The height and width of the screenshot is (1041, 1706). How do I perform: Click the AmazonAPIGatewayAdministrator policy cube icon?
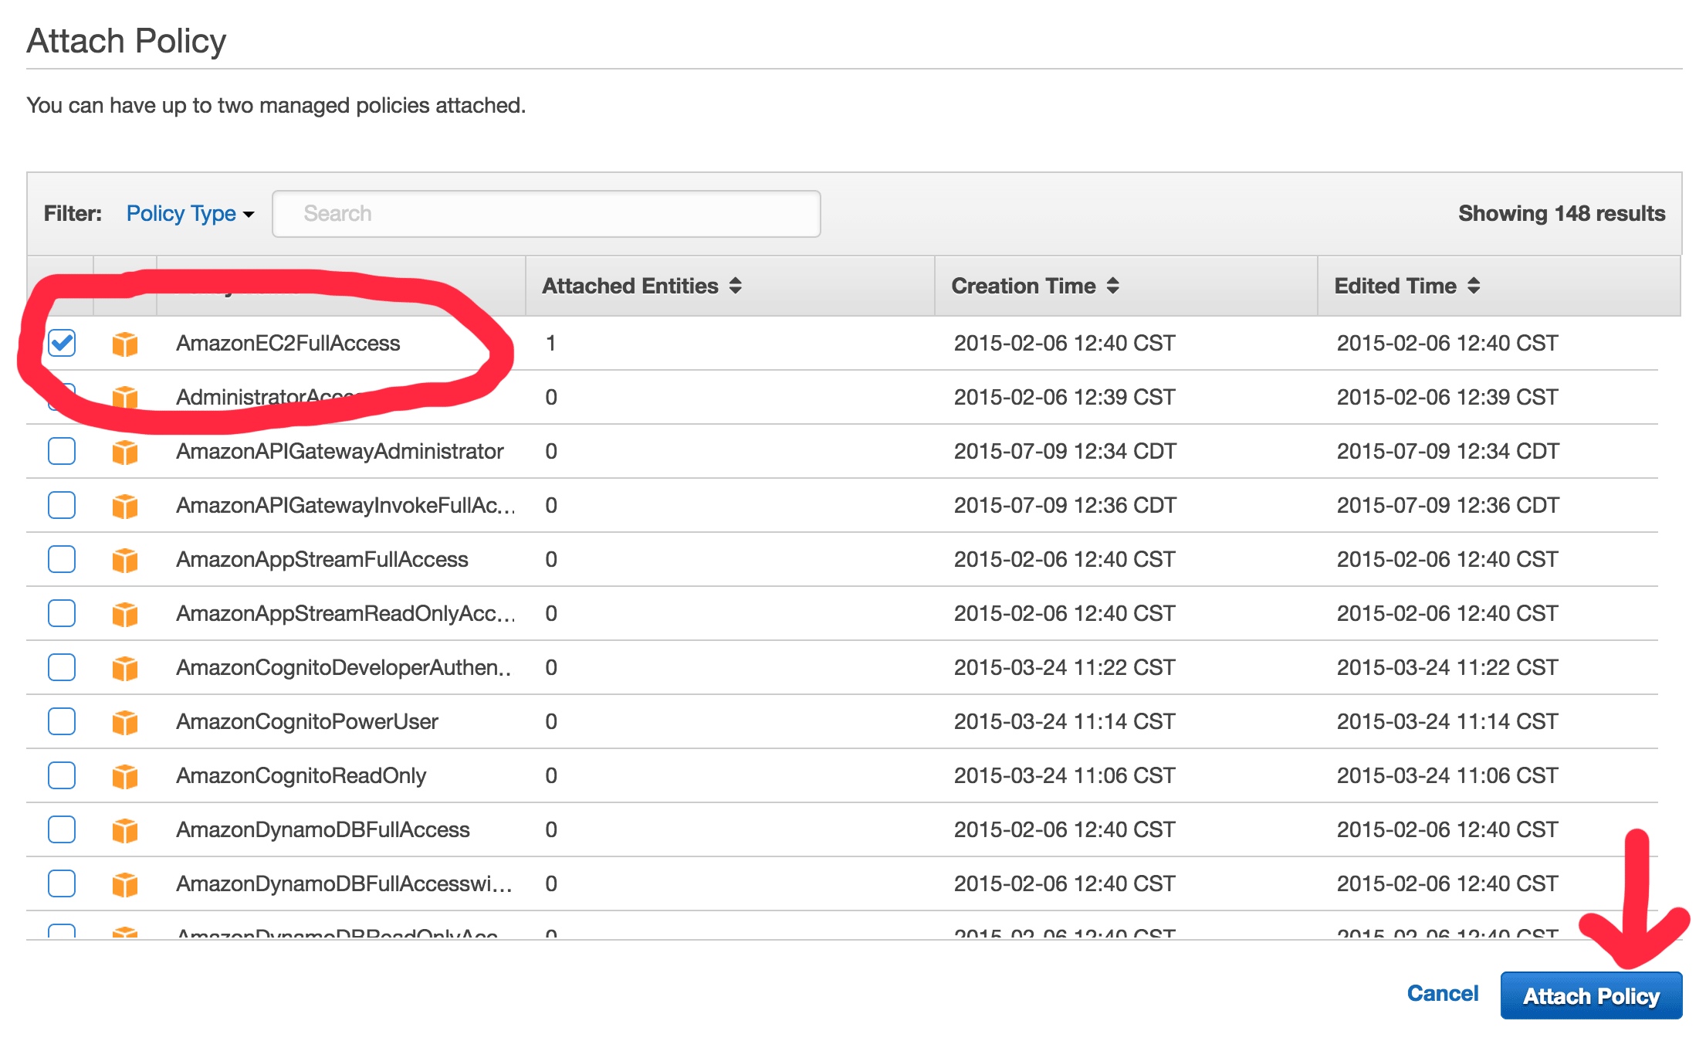pos(125,452)
